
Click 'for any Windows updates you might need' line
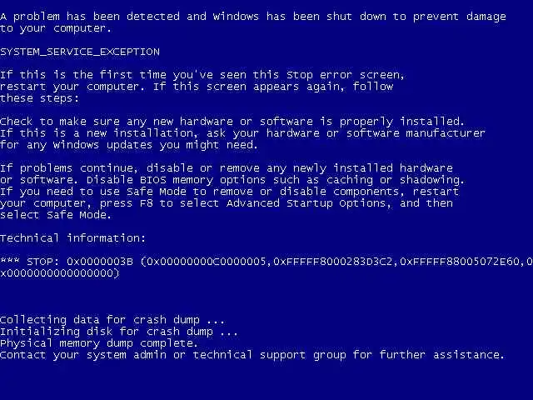click(x=129, y=145)
